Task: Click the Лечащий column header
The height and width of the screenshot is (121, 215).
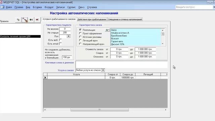Action: point(148,74)
